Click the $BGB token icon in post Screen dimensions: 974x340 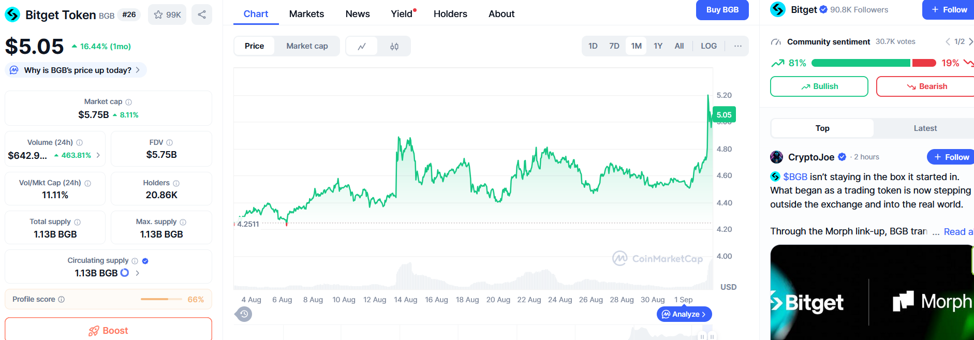pyautogui.click(x=775, y=176)
